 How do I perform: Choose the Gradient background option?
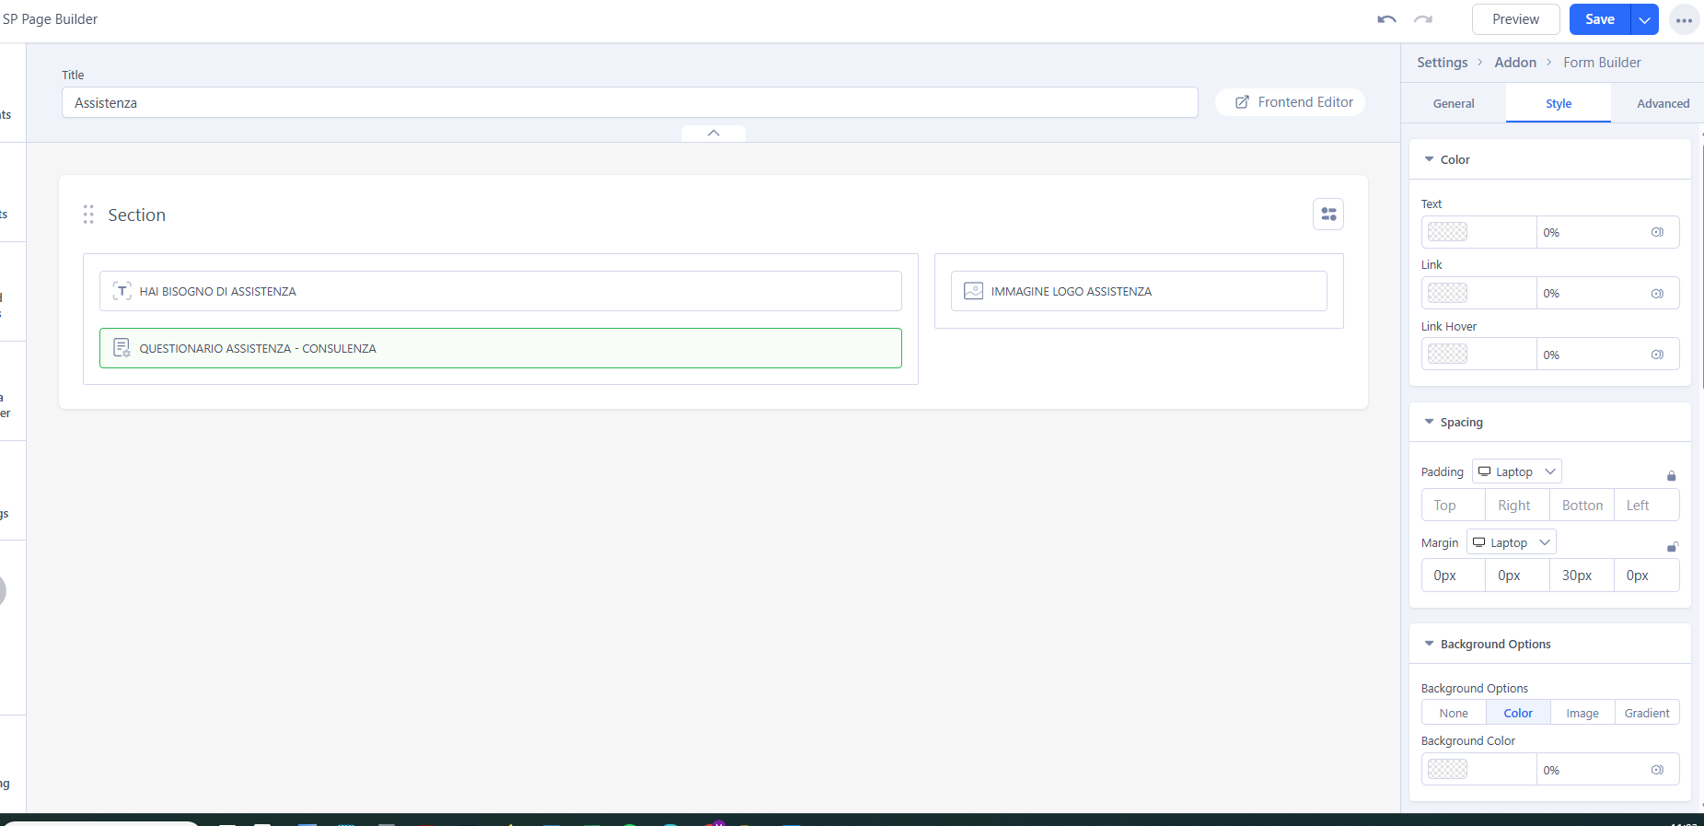pos(1646,713)
